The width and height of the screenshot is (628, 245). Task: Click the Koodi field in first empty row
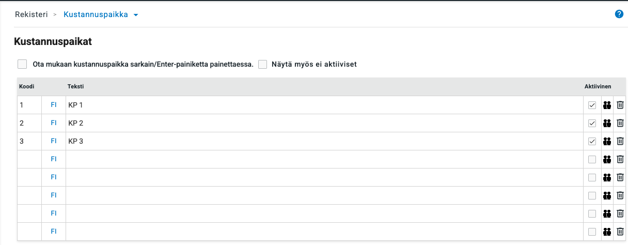pyautogui.click(x=29, y=159)
